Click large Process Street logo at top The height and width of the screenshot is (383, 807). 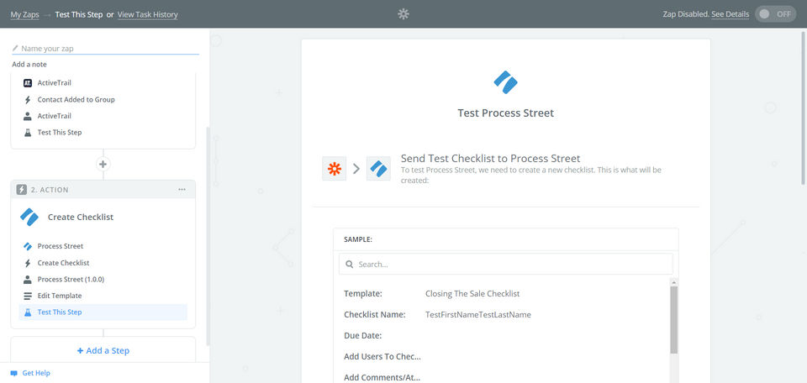click(x=505, y=82)
